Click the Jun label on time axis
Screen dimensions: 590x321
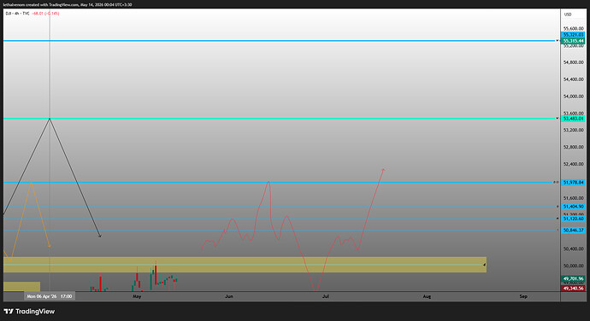229,296
